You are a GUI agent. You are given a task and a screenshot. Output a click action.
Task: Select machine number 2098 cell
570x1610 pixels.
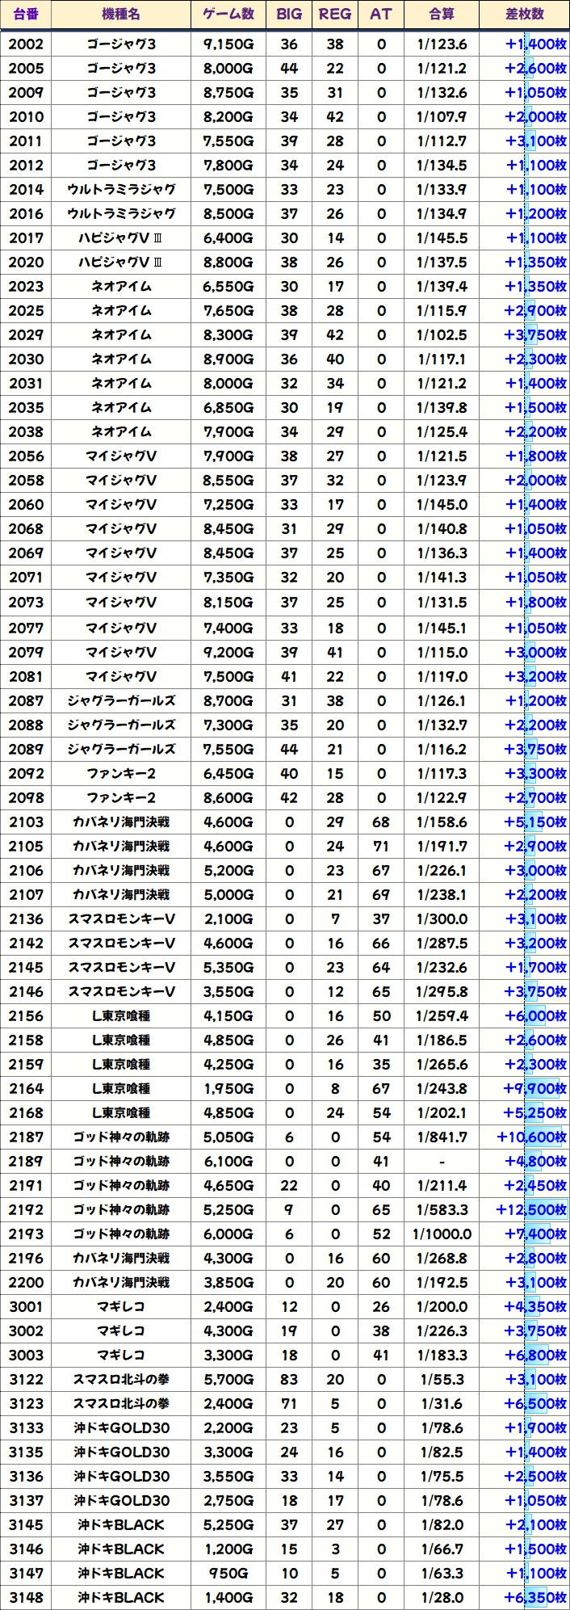tap(26, 797)
